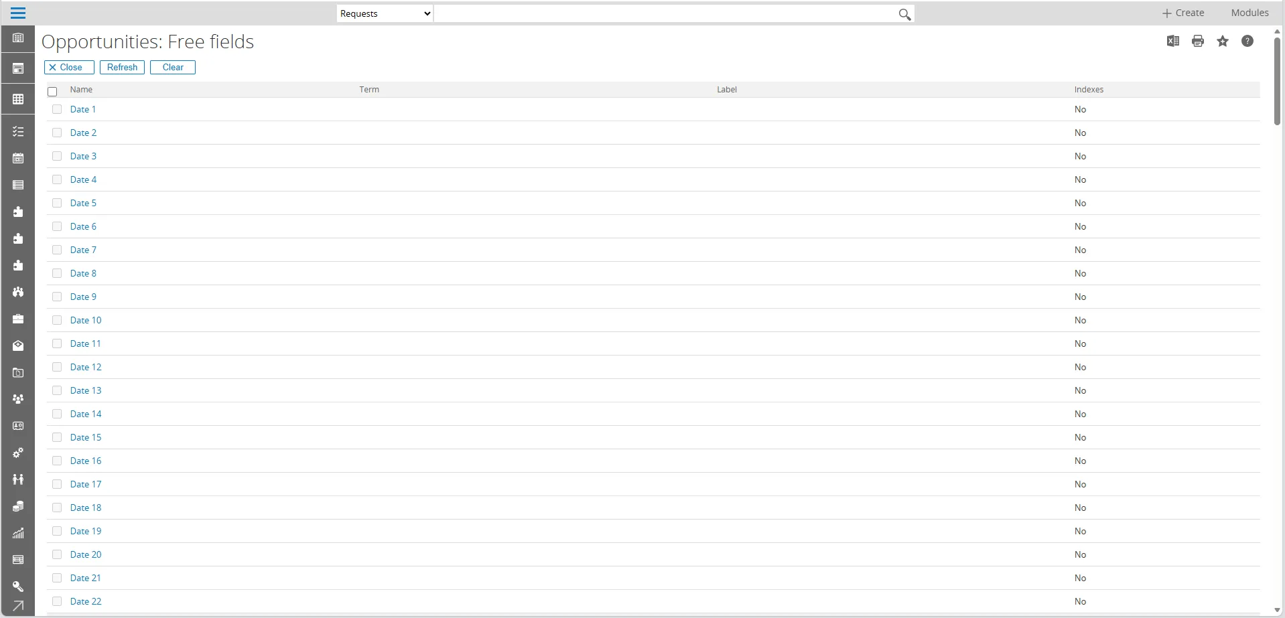Click the key icon in sidebar
The height and width of the screenshot is (618, 1285).
point(18,587)
